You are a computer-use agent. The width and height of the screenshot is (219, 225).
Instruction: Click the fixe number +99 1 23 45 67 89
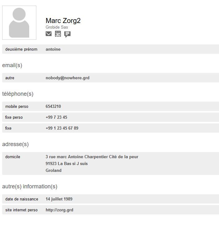tap(62, 128)
